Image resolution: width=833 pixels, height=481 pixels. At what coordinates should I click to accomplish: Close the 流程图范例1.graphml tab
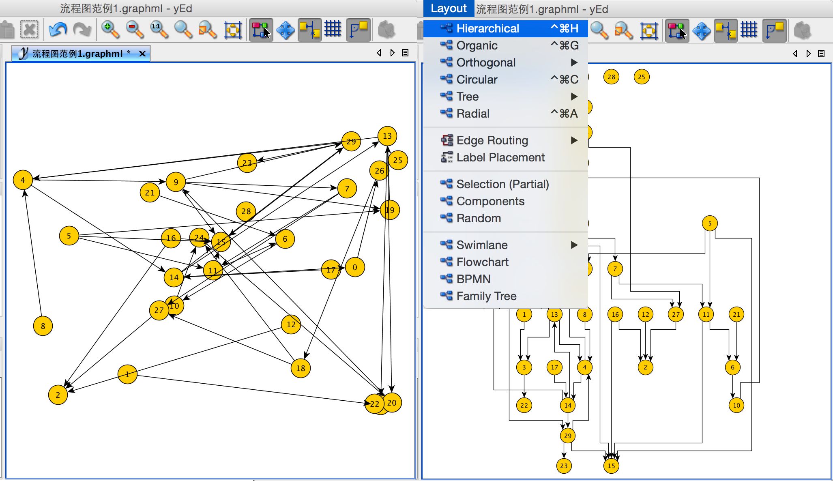142,53
